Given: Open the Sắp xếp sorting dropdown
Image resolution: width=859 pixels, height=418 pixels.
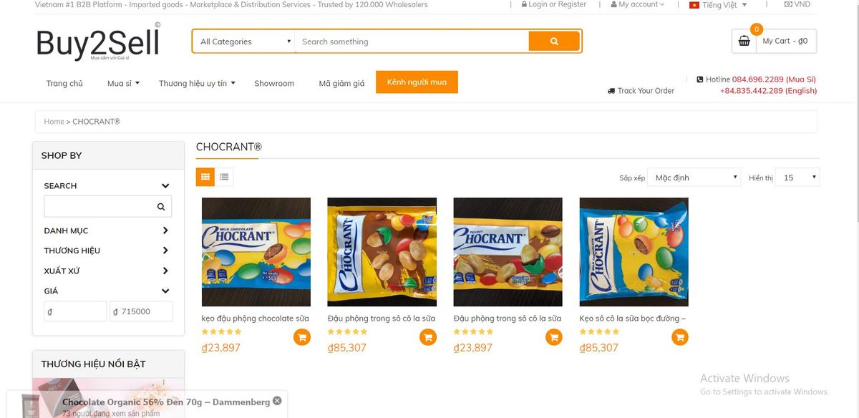Looking at the screenshot, I should (x=696, y=178).
